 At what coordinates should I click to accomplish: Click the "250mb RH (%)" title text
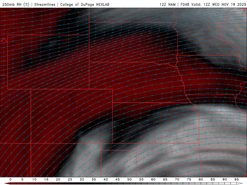(x=16, y=4)
